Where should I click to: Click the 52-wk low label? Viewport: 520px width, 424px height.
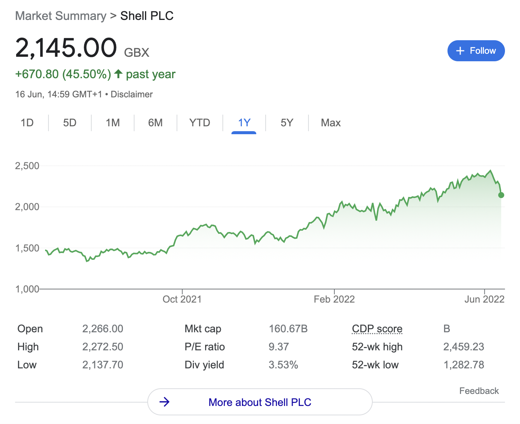click(x=375, y=365)
